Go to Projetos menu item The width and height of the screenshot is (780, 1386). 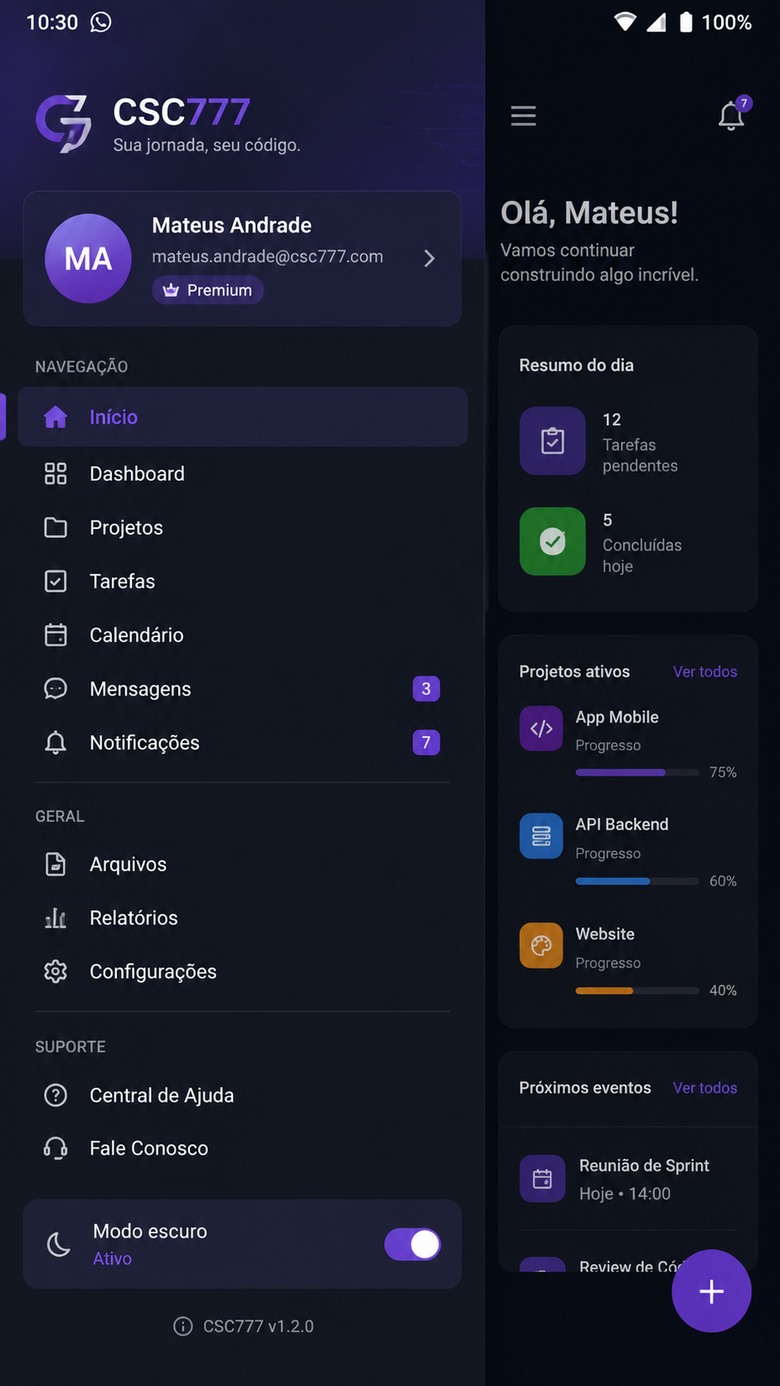(x=243, y=527)
